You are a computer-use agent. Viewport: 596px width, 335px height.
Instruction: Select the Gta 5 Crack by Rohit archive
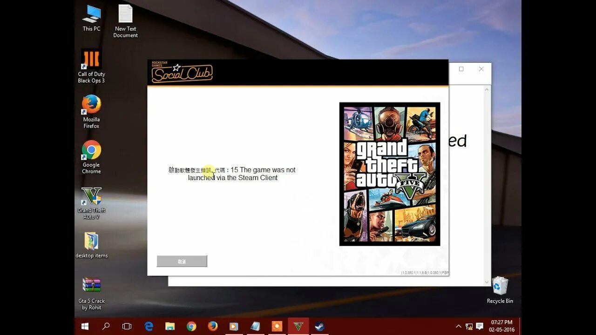[x=91, y=294]
